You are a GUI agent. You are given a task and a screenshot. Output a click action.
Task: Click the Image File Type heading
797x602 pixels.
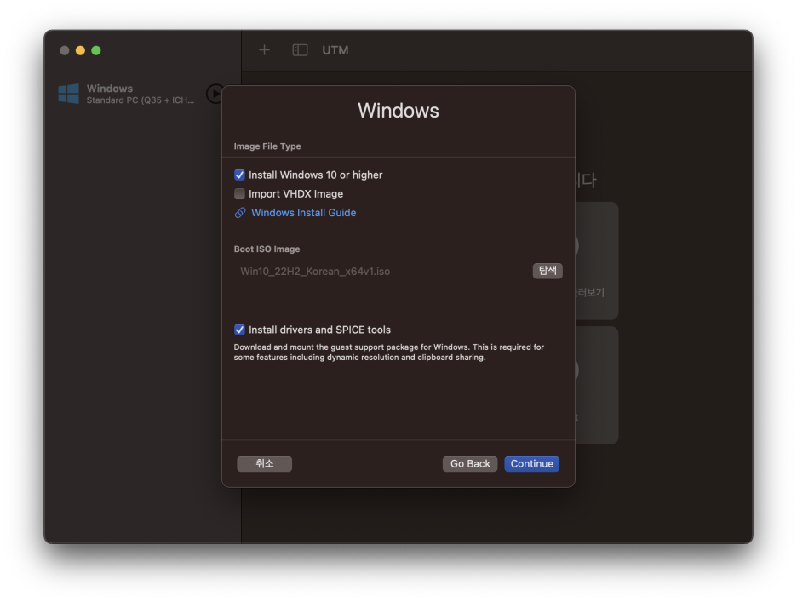pos(267,146)
